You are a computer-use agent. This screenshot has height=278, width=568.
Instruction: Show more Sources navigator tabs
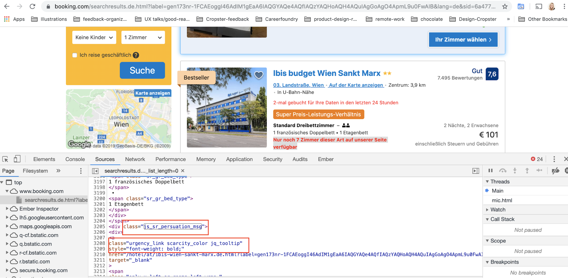tap(58, 171)
